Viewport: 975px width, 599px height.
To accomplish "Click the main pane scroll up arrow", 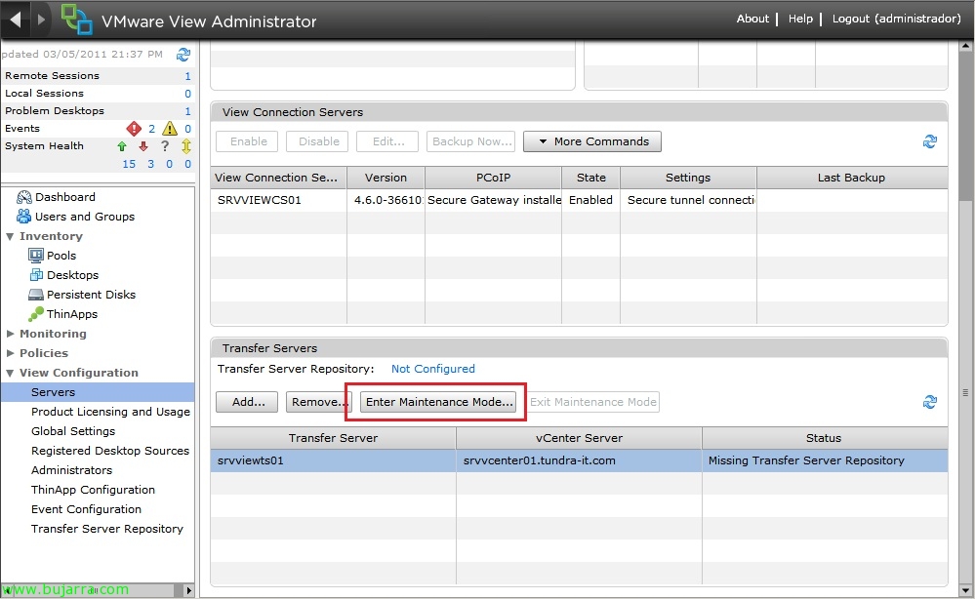I will click(965, 46).
